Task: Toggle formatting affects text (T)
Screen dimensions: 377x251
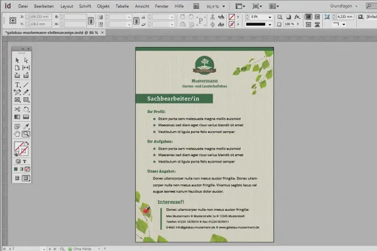Action: tap(25, 161)
